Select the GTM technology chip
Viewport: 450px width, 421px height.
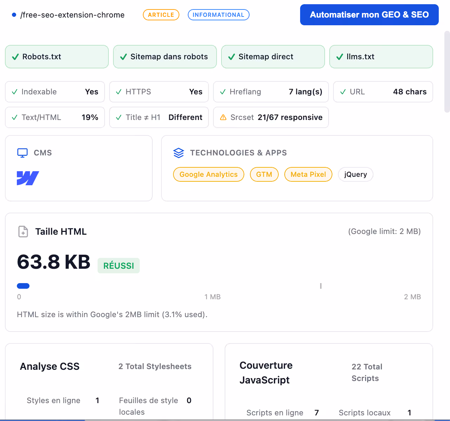coord(264,174)
